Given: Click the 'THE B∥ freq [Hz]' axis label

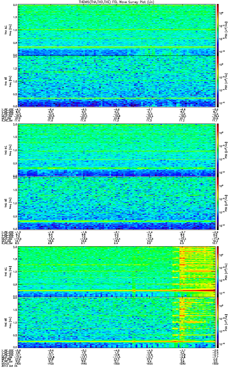Looking at the screenshot, I should coord(8,323).
